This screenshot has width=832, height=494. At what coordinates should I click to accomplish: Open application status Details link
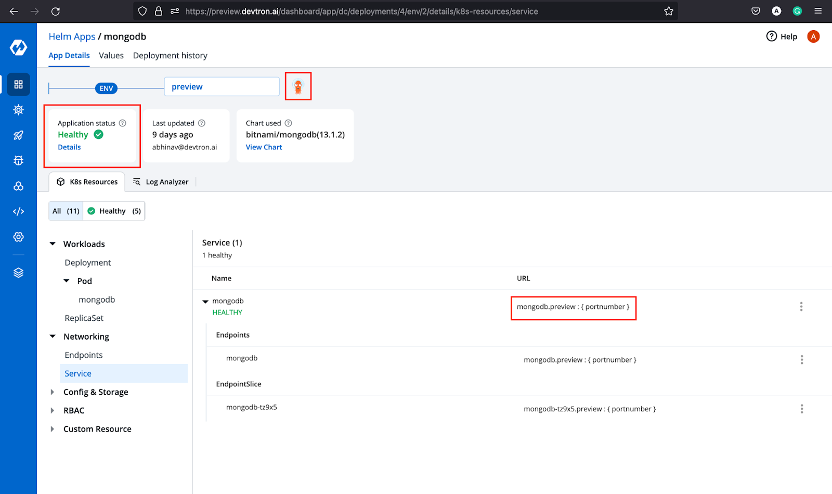tap(69, 147)
